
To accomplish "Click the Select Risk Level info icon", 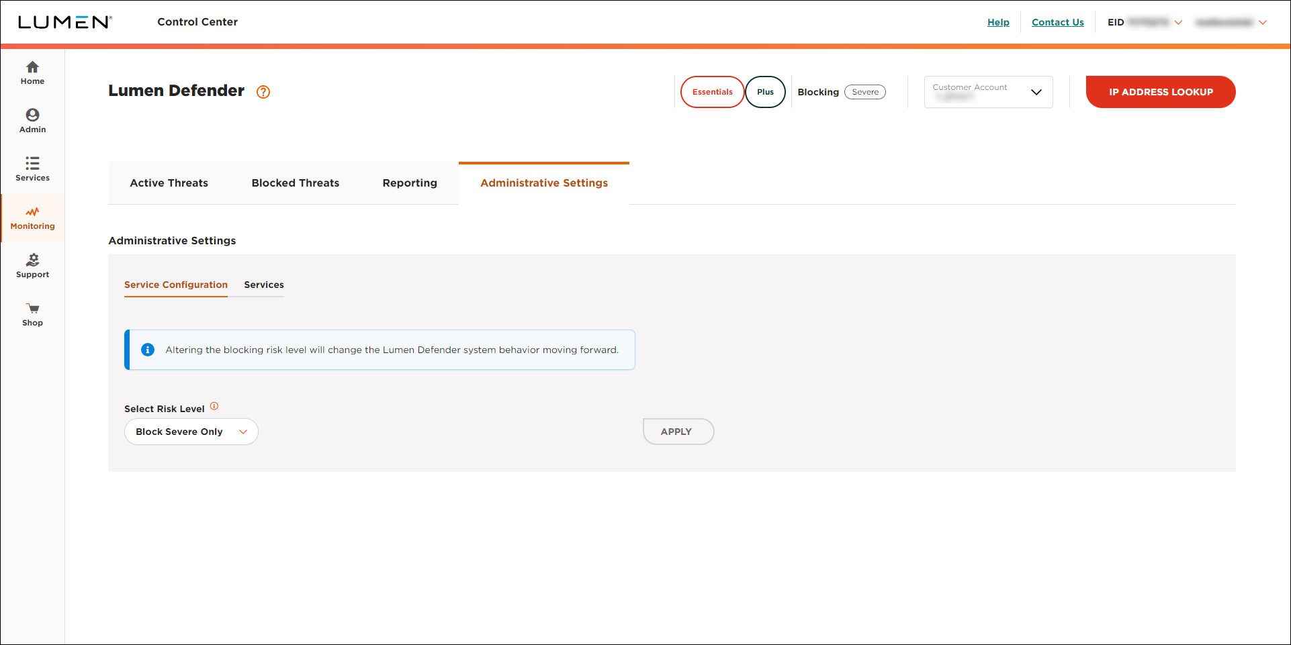I will pyautogui.click(x=214, y=406).
